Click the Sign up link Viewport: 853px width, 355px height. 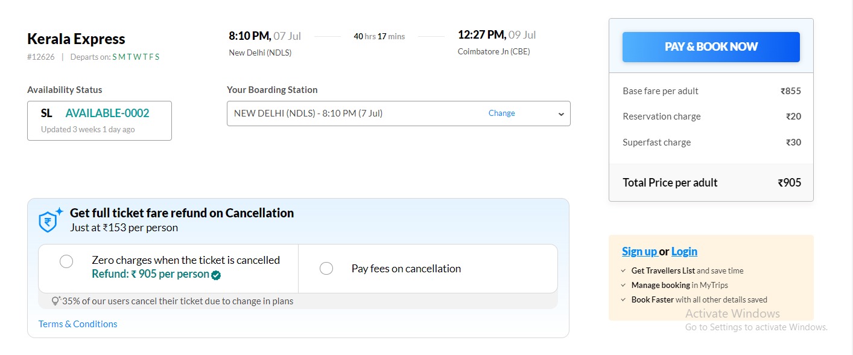point(639,252)
